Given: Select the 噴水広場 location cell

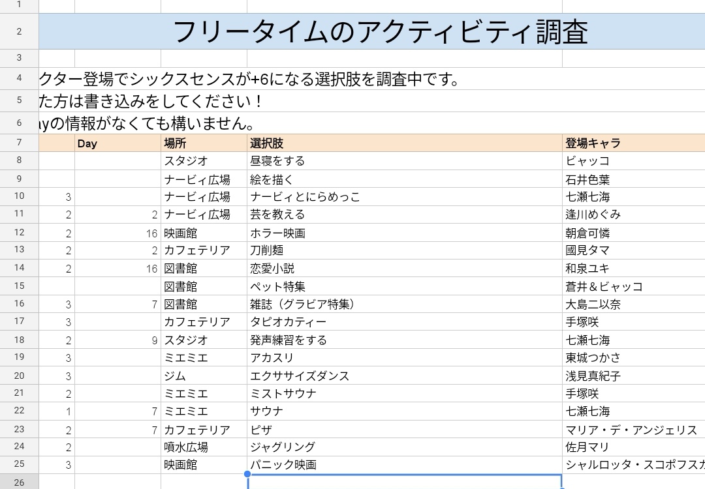Looking at the screenshot, I should tap(204, 447).
